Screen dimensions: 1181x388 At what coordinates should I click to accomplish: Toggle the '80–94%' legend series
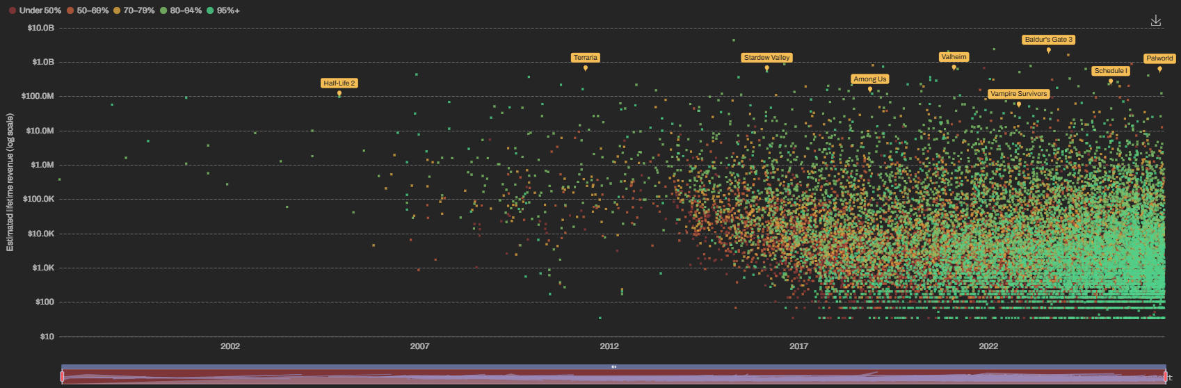181,10
